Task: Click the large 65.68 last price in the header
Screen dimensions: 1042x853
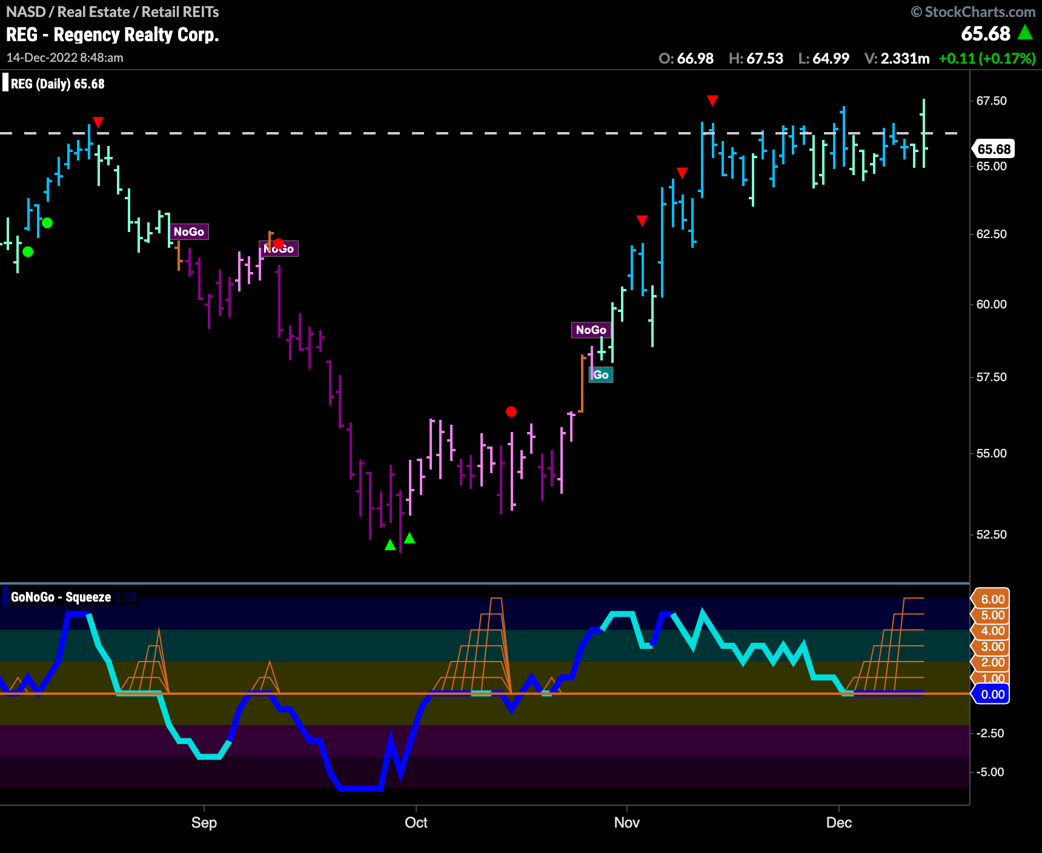Action: (x=986, y=33)
